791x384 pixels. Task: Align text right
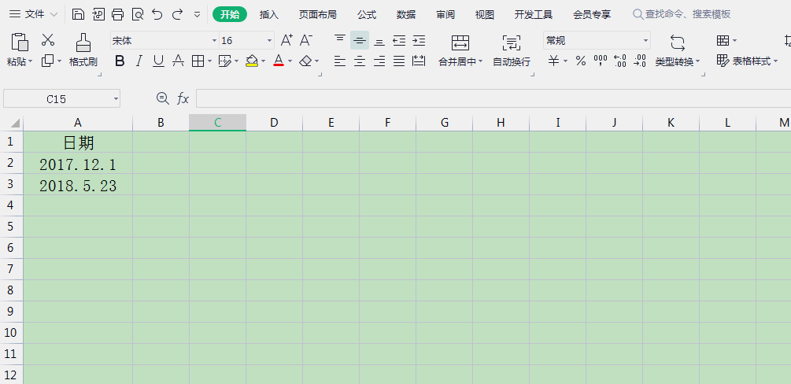click(x=379, y=61)
